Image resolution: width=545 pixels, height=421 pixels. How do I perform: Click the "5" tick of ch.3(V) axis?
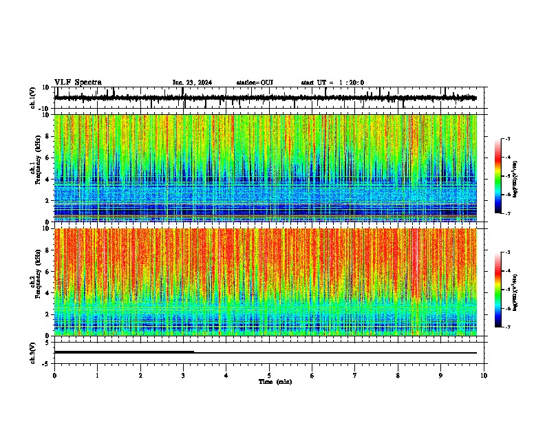(x=47, y=343)
